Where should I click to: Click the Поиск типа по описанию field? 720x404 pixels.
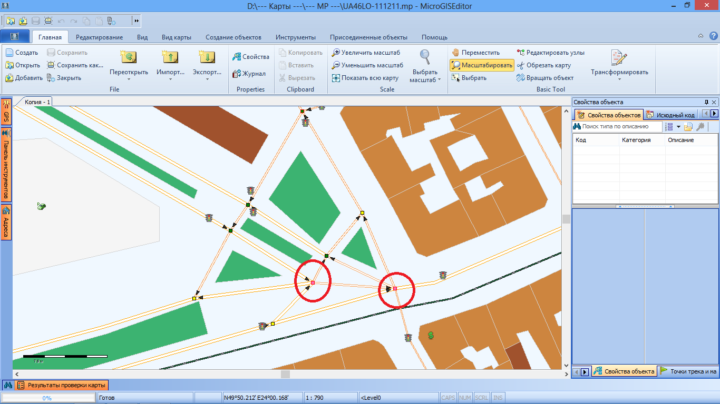click(617, 126)
